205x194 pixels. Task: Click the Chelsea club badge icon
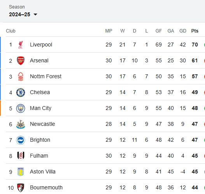coord(21,93)
